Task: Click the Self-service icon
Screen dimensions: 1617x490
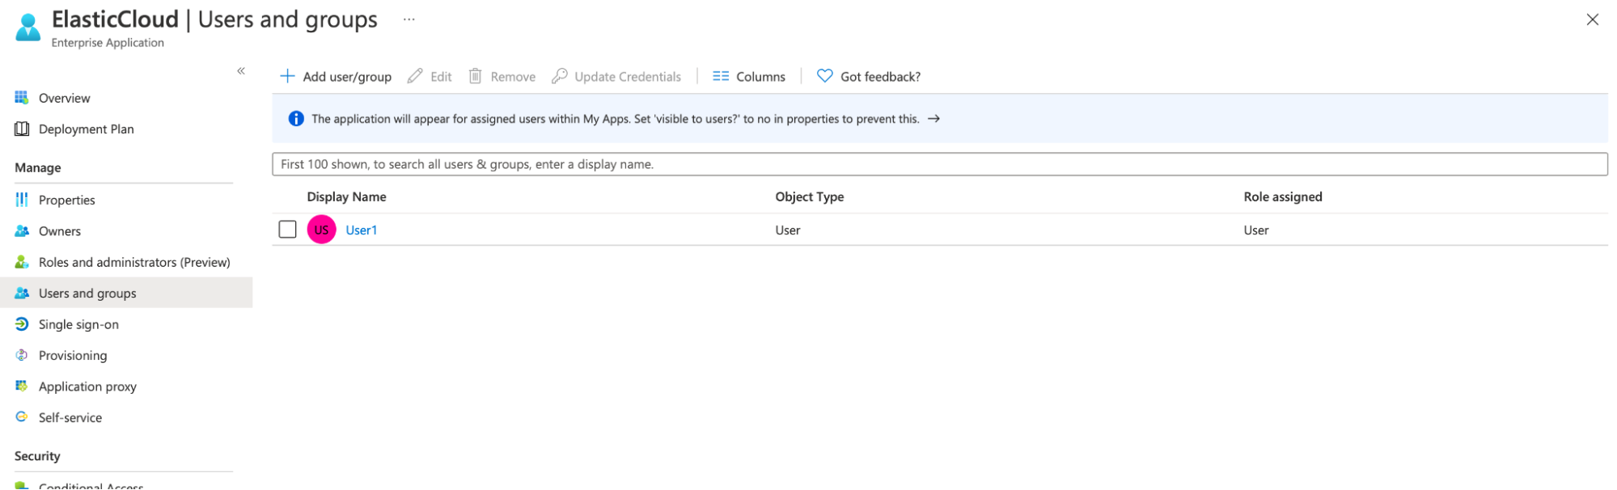Action: tap(22, 417)
